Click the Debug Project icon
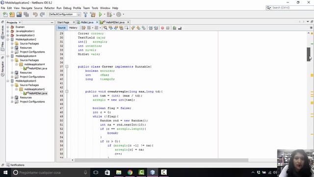Viewport: 314px width, 177px height. (x=109, y=14)
